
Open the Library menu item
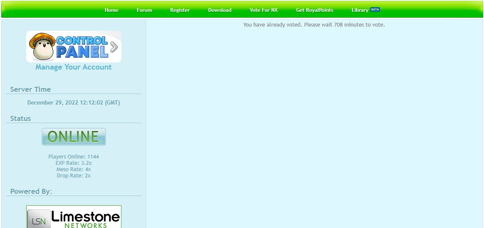360,10
